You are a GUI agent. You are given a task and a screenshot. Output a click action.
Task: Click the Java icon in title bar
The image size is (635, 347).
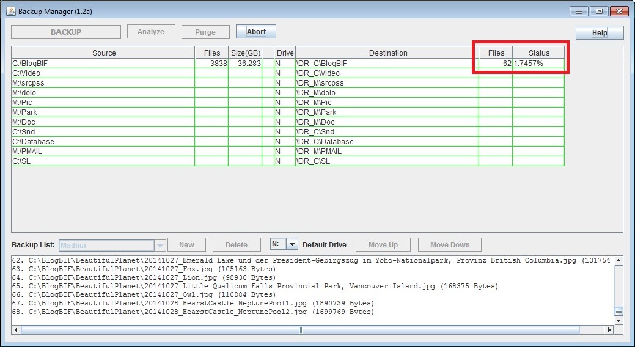[11, 12]
